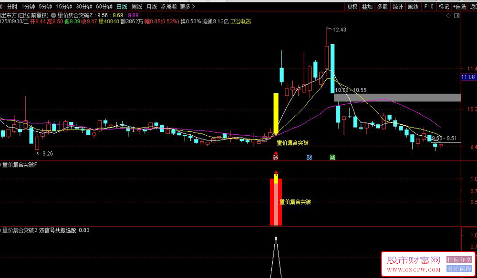Open the 统计 statistics tool
The width and height of the screenshot is (477, 278).
pyautogui.click(x=398, y=6)
